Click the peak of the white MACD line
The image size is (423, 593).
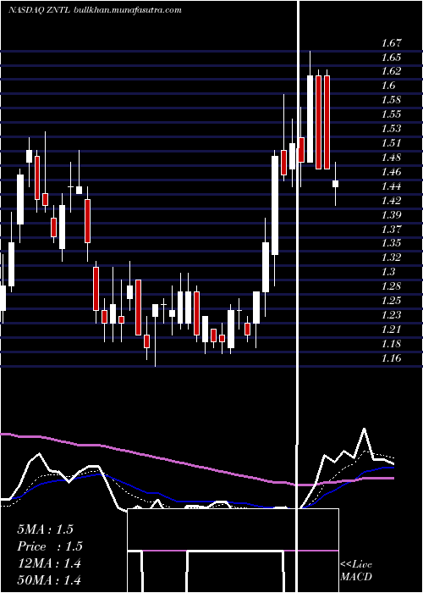[x=364, y=429]
